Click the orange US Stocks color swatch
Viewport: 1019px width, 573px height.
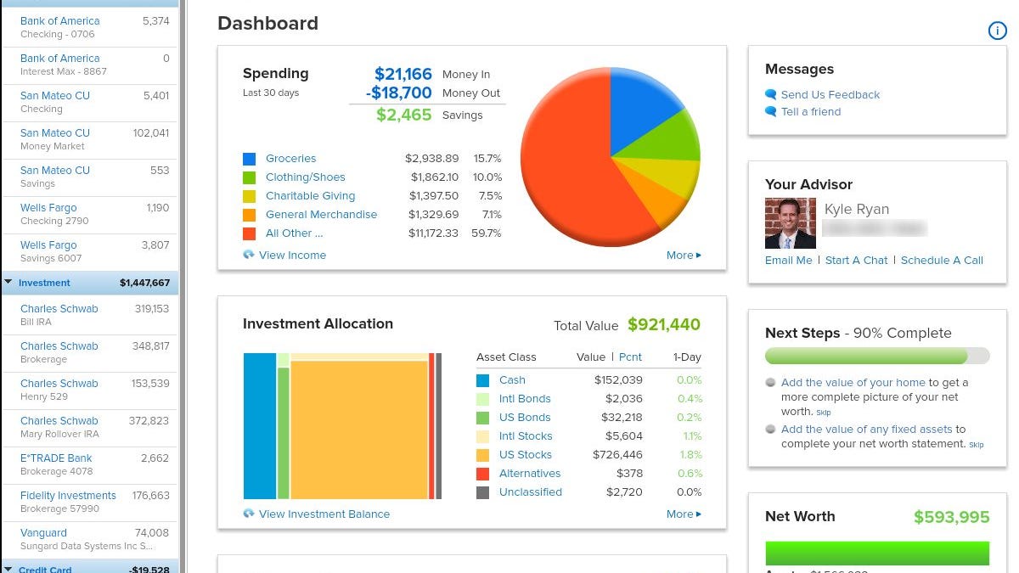(x=483, y=455)
